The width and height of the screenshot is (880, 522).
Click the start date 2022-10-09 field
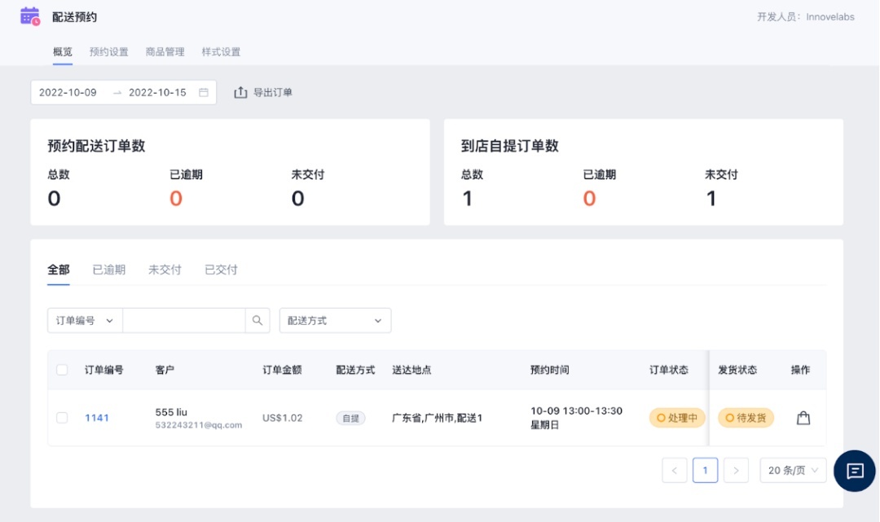(x=68, y=93)
